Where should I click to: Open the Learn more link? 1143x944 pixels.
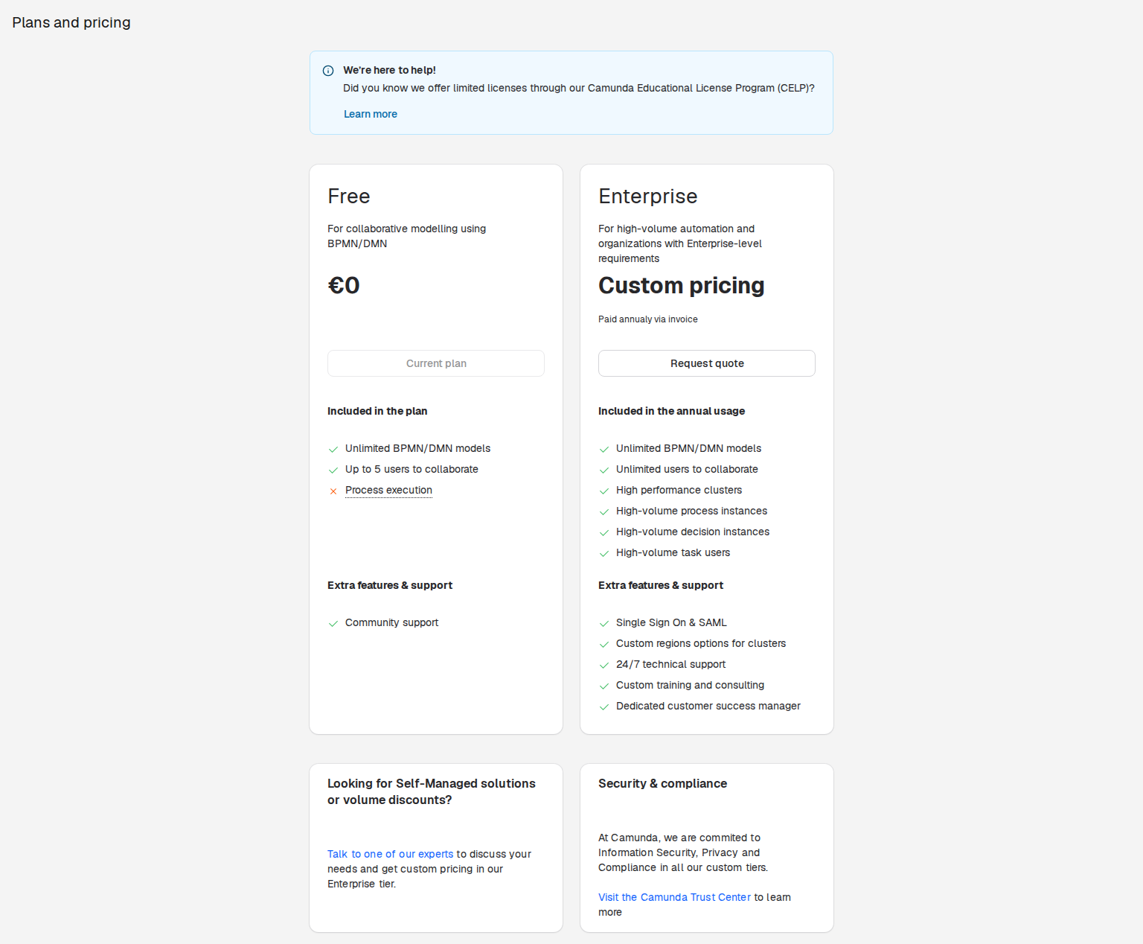(371, 114)
